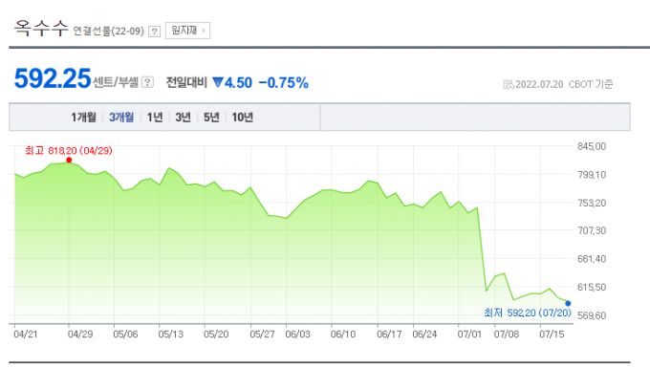The height and width of the screenshot is (389, 650).
Task: Click help icon beside 센트/부셀 unit
Action: [x=147, y=82]
